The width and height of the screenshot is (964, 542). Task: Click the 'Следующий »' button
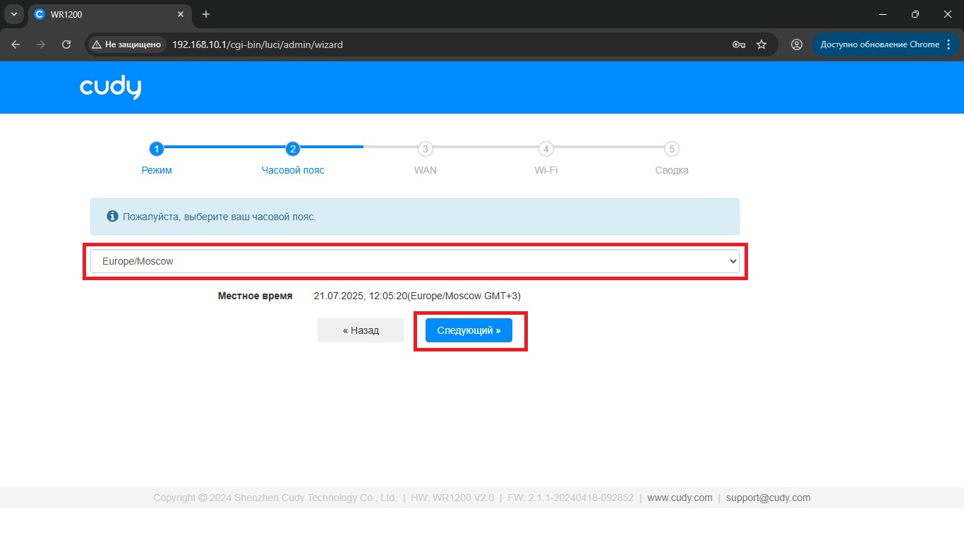tap(469, 330)
